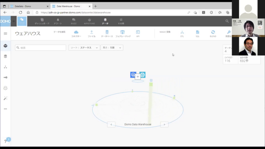The height and width of the screenshot is (149, 265).
Task: Click the plus button between the connector icons
Action: [138, 77]
